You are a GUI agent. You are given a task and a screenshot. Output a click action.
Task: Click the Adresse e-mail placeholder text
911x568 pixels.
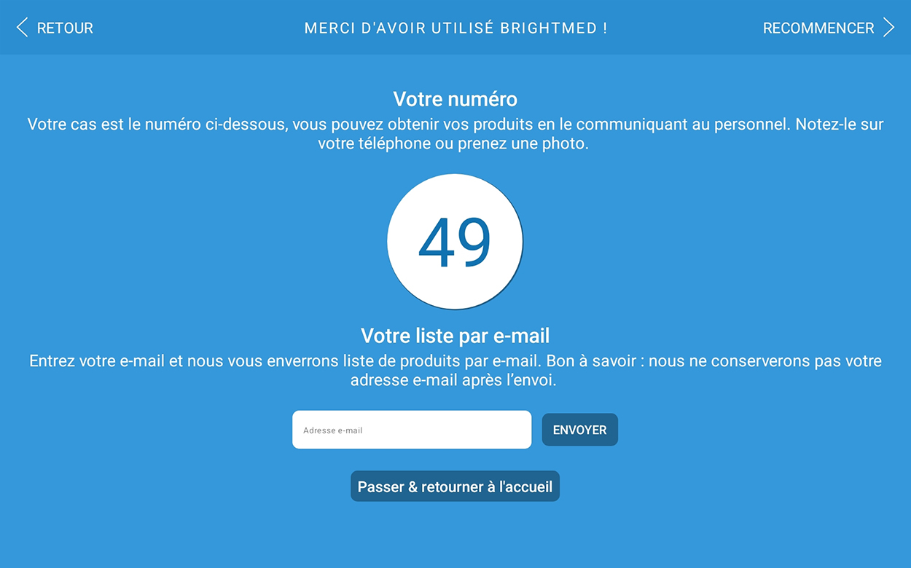[x=332, y=430]
